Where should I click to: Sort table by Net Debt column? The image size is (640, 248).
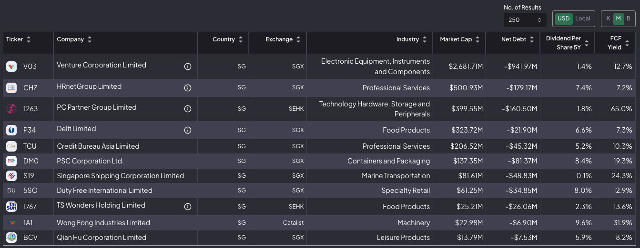coord(532,39)
